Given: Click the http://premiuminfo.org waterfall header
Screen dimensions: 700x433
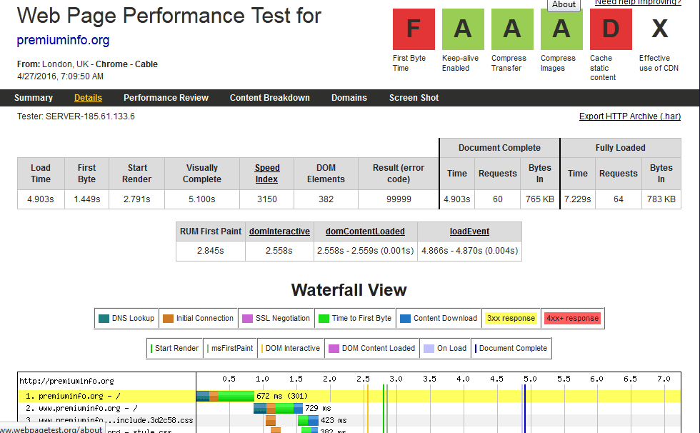Looking at the screenshot, I should 66,382.
